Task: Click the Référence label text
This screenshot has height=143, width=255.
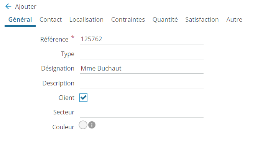Action: (54, 39)
